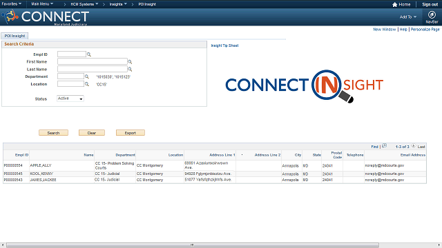Viewport: 442px width, 248px height.
Task: Open the Favorites dropdown menu
Action: pos(12,4)
